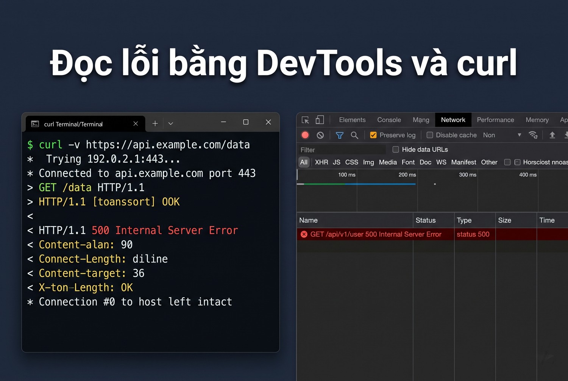Select the Network tab

click(453, 120)
